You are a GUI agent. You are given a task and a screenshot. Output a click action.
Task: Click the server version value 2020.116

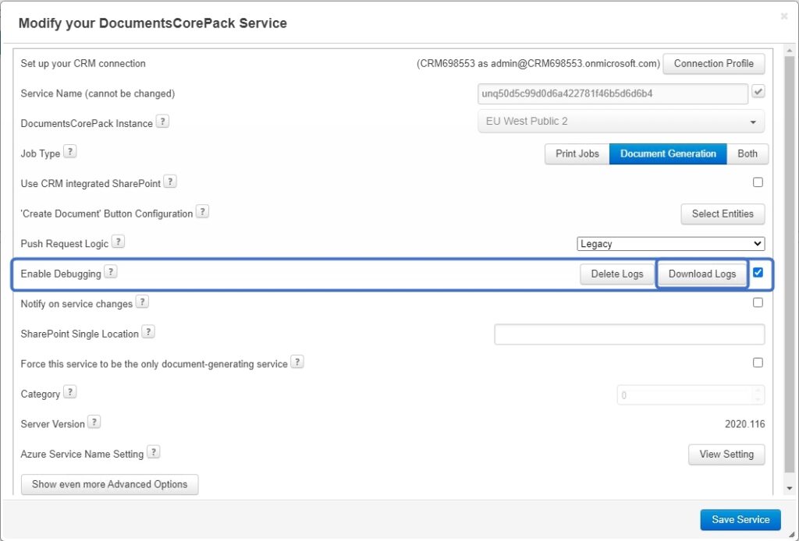(744, 424)
